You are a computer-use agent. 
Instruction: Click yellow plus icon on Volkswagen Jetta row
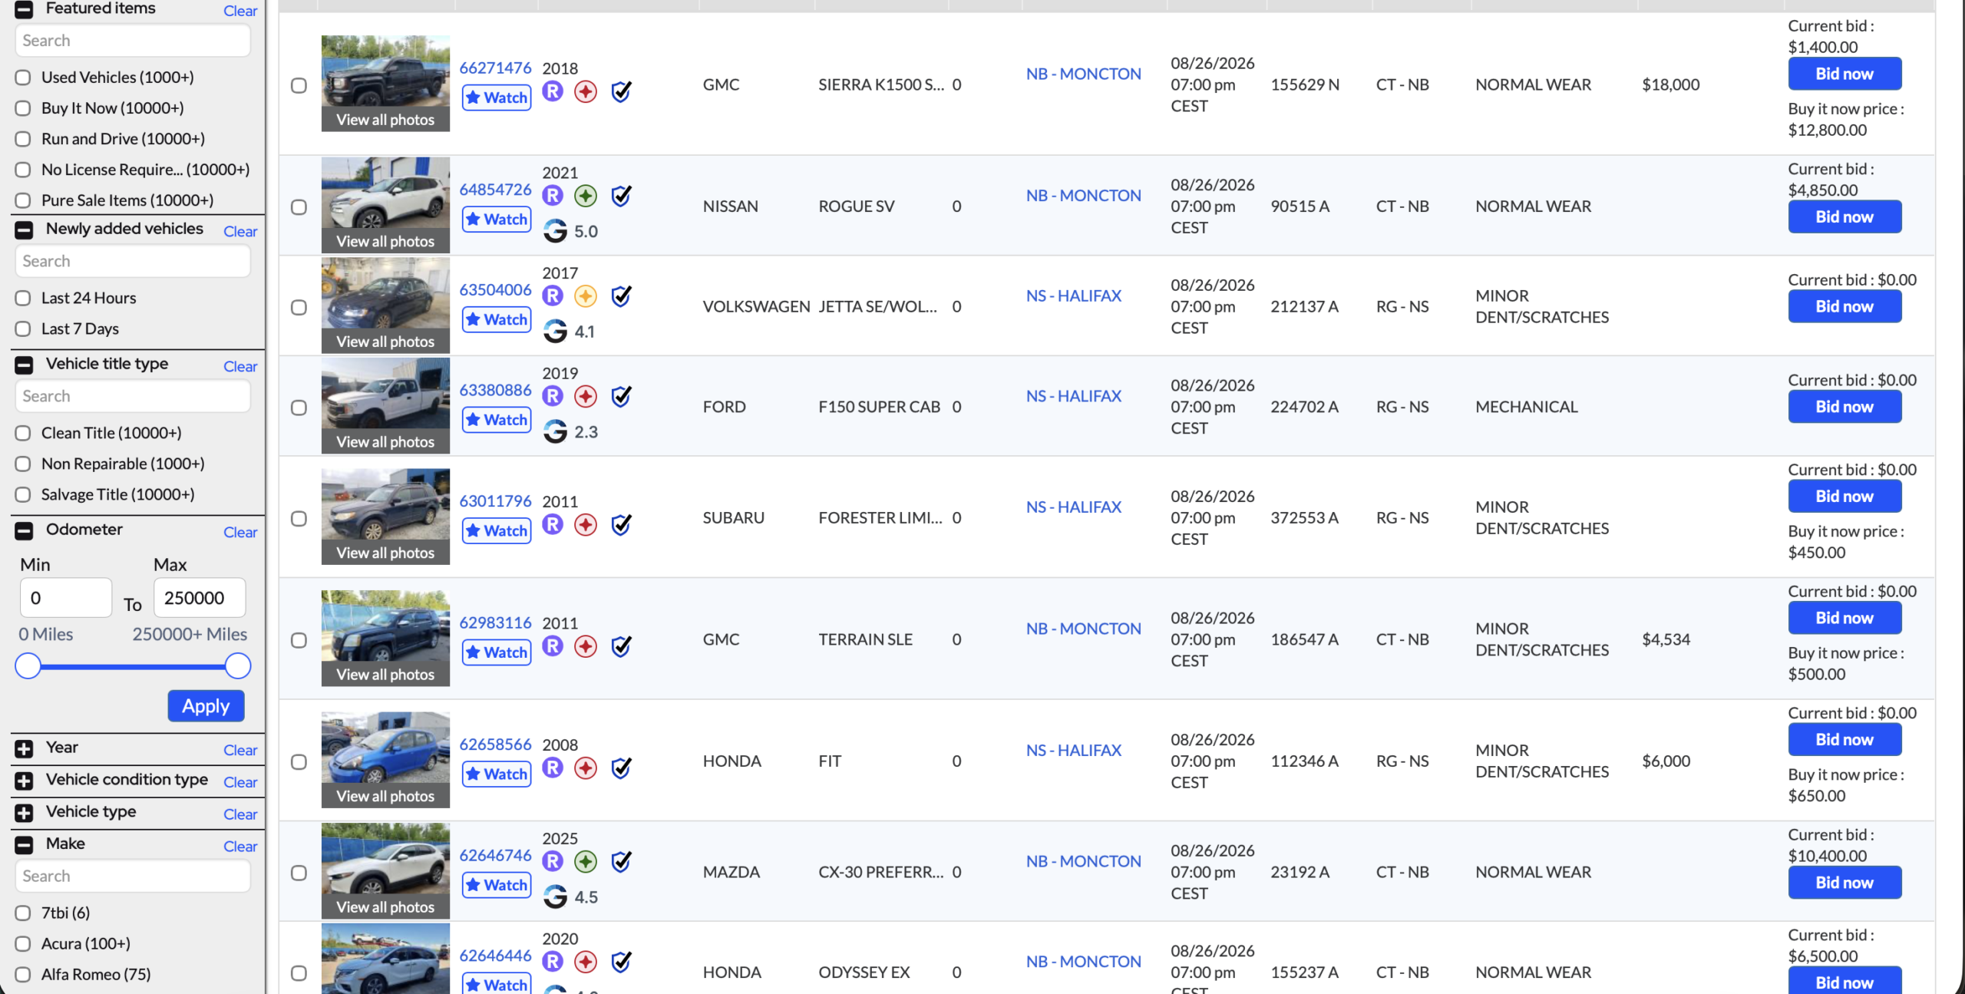(x=586, y=296)
